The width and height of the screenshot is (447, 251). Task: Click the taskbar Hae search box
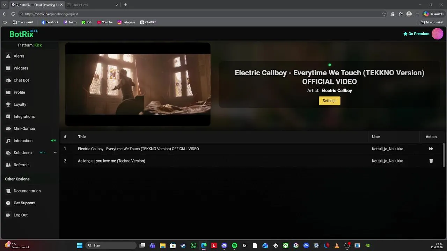click(x=111, y=245)
